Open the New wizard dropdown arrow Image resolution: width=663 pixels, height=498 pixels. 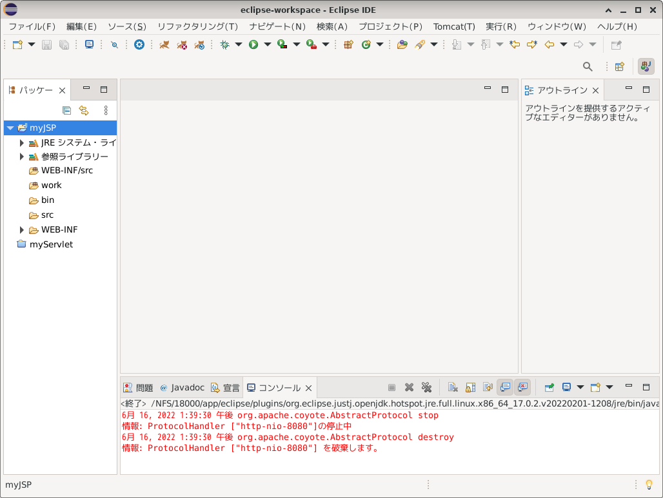coord(32,44)
